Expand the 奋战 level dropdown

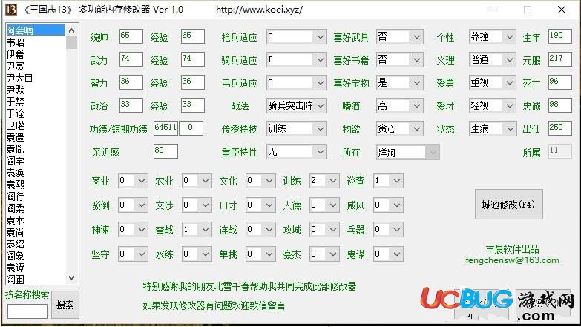[197, 230]
